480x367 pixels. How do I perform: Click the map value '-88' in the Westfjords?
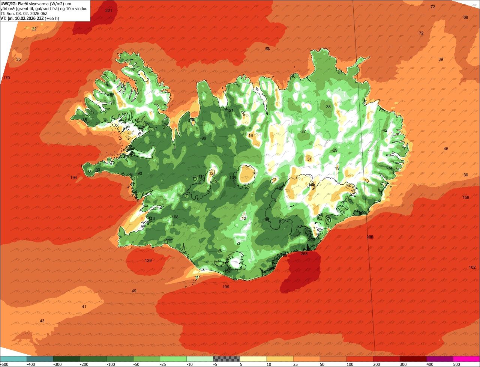pos(111,95)
